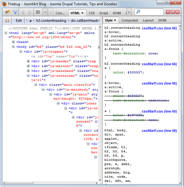Image resolution: width=184 pixels, height=187 pixels.
Task: Open the HTML tab dropdown arrow
Action: [82, 13]
